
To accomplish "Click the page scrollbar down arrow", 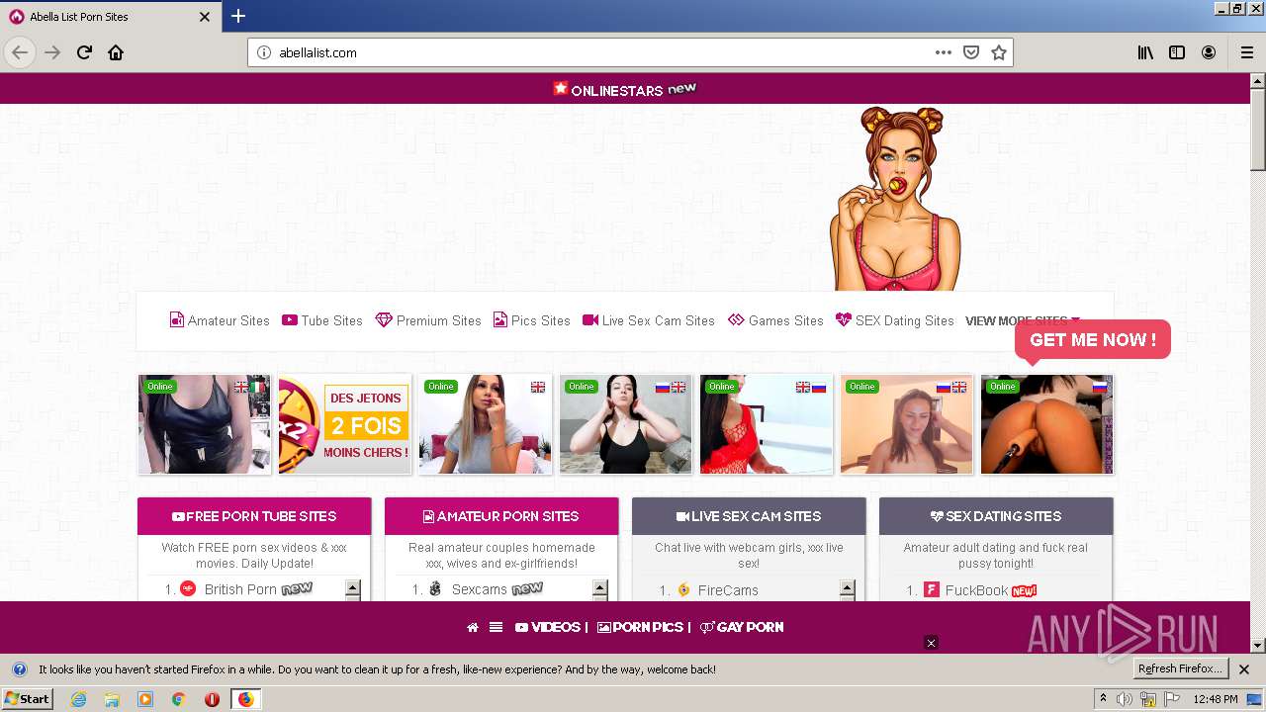I will coord(1258,646).
